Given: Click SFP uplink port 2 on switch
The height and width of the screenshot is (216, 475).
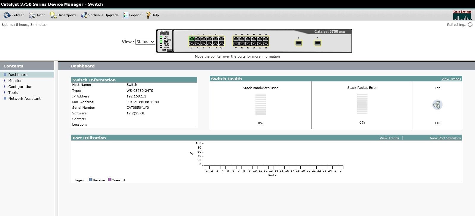Looking at the screenshot, I should (x=318, y=43).
